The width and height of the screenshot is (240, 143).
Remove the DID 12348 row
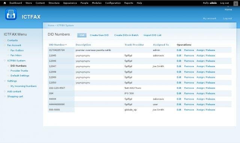pos(189,72)
